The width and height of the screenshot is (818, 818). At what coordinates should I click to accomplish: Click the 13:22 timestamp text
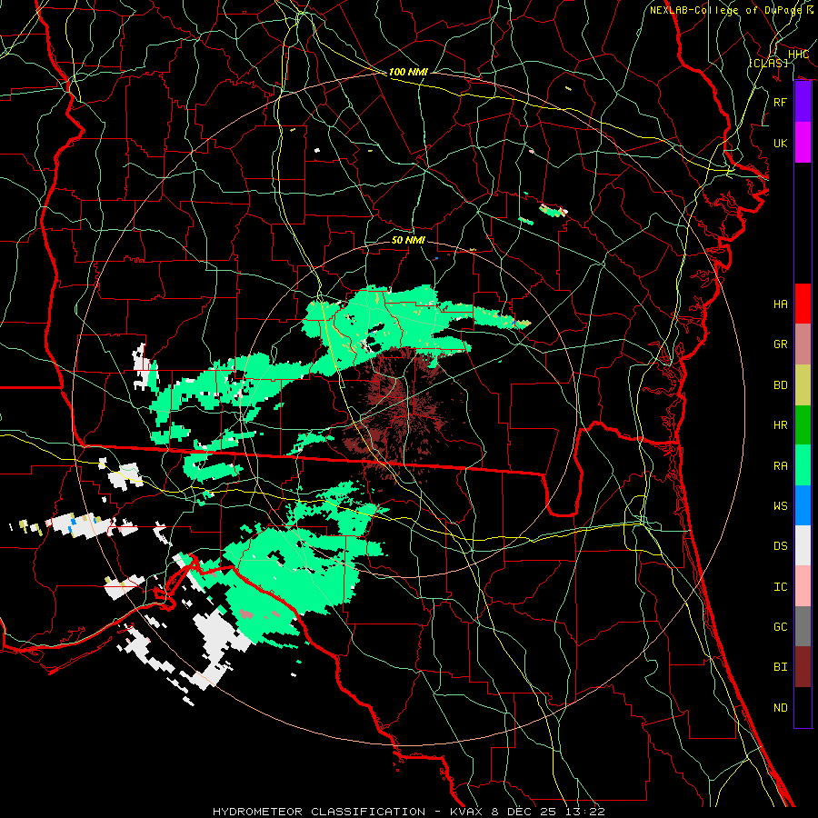(x=587, y=812)
